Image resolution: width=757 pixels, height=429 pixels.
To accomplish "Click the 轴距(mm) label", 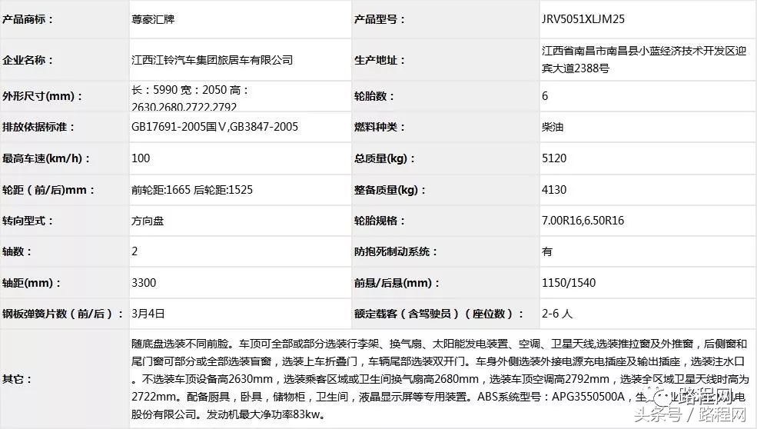I will pos(32,283).
